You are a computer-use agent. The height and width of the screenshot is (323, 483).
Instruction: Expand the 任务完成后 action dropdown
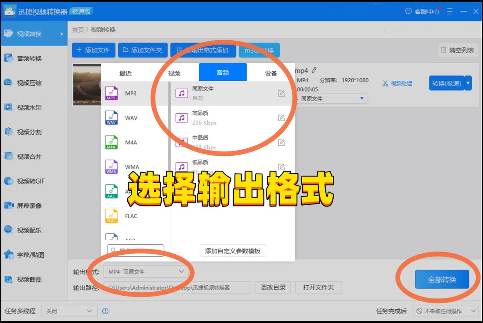(x=445, y=311)
